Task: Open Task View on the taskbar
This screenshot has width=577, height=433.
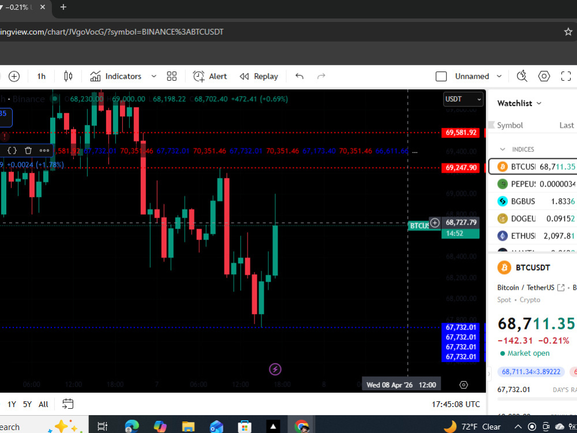Action: (x=102, y=427)
